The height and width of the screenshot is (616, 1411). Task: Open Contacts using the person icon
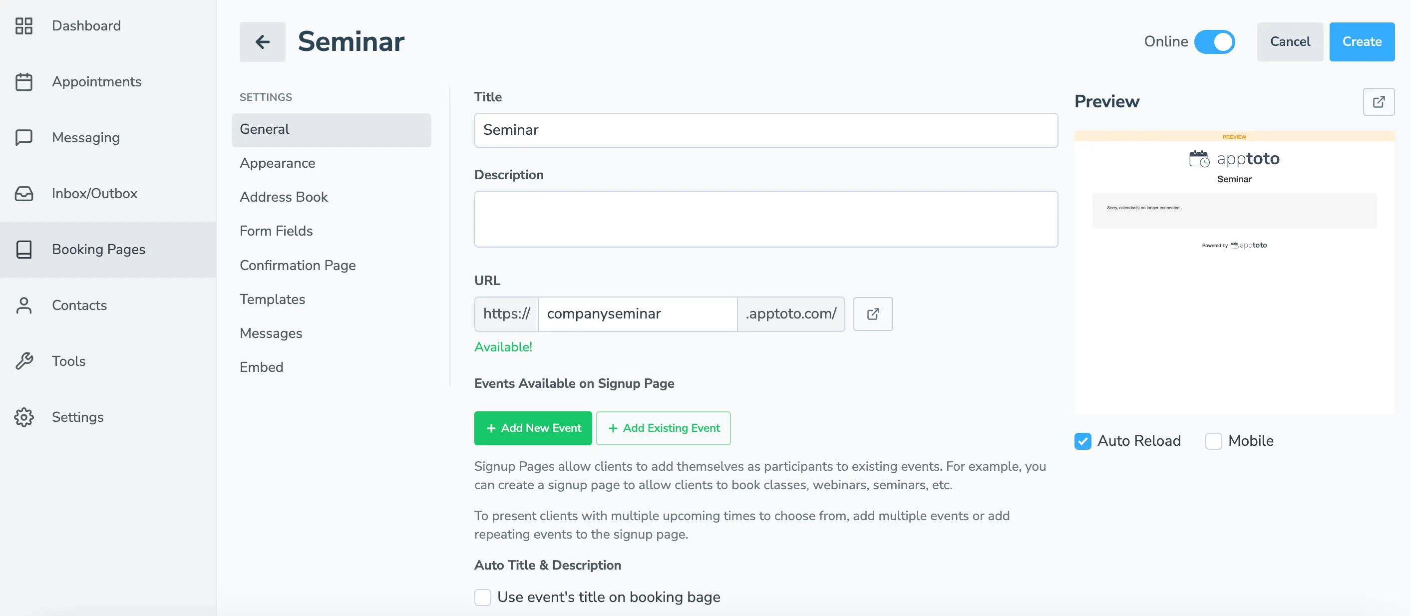pyautogui.click(x=24, y=305)
